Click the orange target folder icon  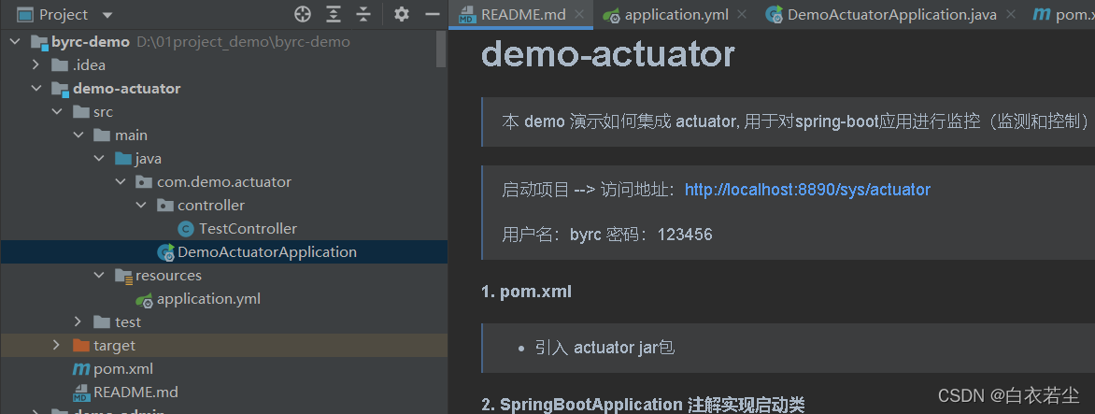pos(81,346)
